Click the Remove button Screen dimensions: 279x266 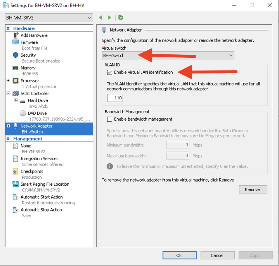[253, 189]
